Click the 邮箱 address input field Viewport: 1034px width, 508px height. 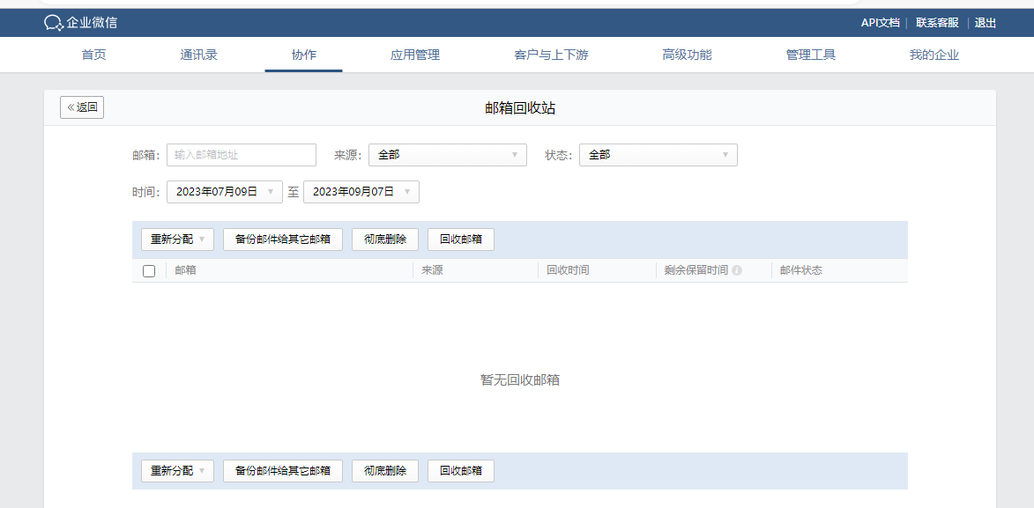(x=241, y=155)
